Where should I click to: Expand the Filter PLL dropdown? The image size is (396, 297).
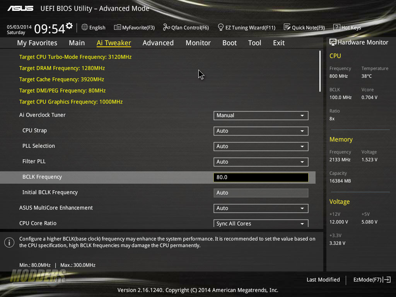tap(261, 162)
